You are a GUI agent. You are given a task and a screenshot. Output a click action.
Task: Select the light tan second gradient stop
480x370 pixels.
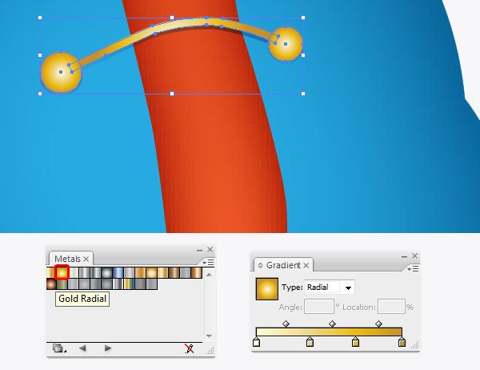pyautogui.click(x=310, y=342)
